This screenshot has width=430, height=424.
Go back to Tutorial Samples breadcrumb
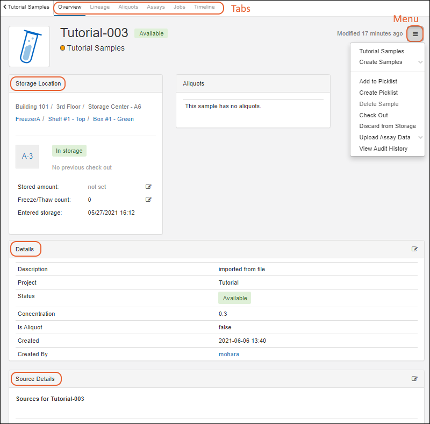click(26, 7)
